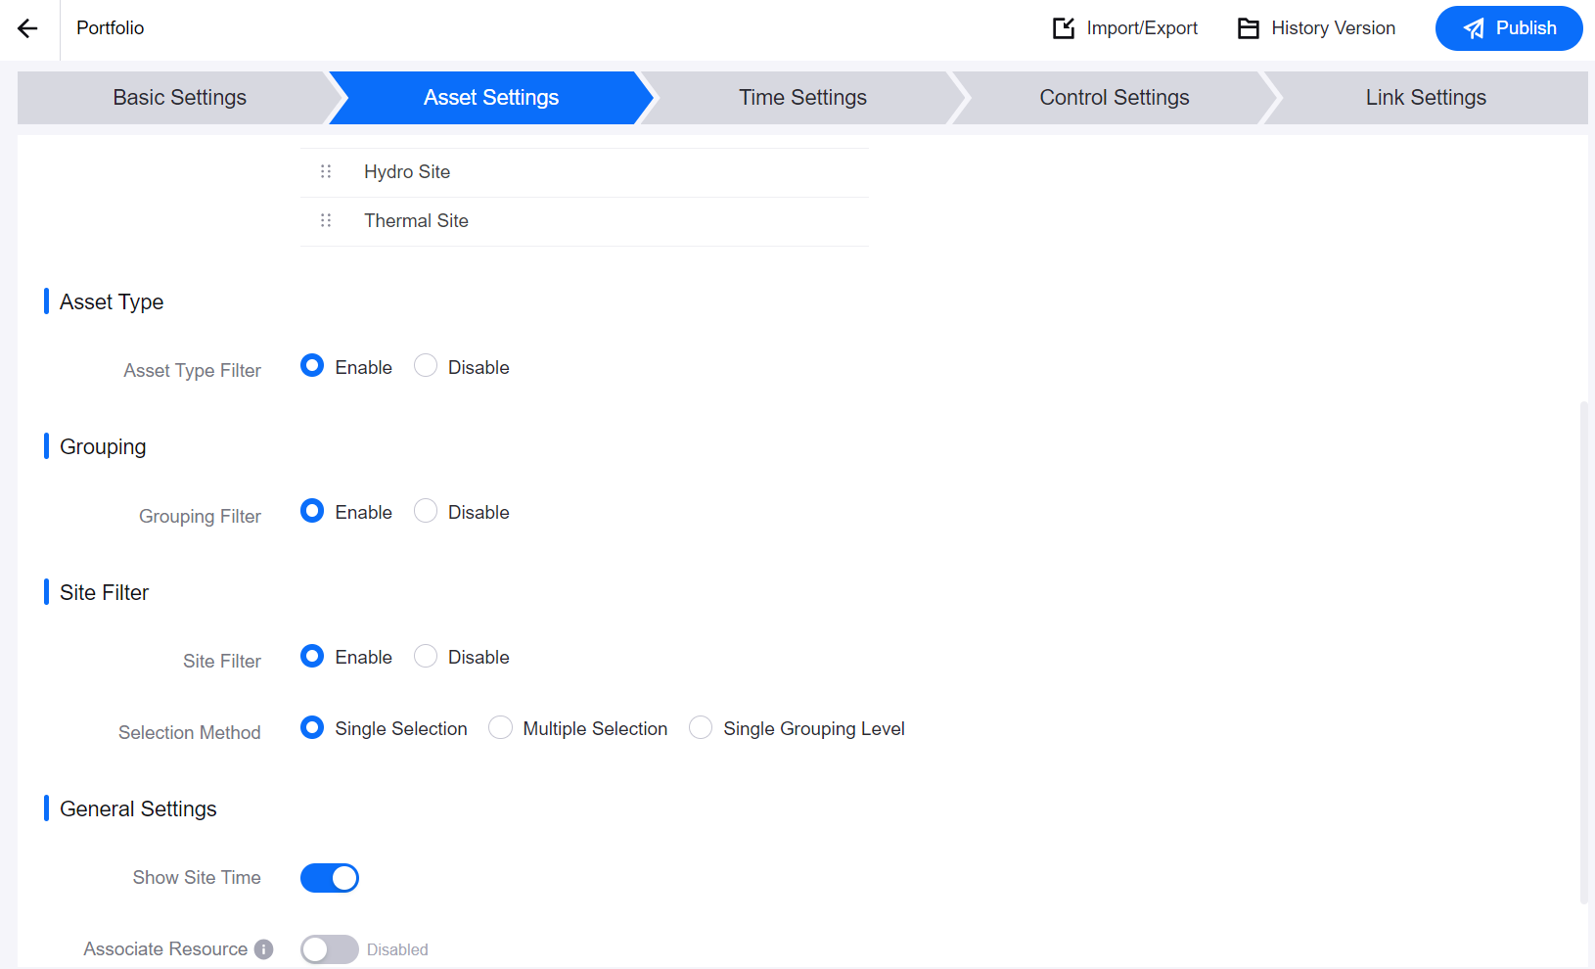Select Disable for Grouping Filter
This screenshot has width=1595, height=969.
426,511
